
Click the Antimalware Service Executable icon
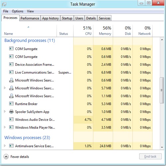(x=11, y=146)
